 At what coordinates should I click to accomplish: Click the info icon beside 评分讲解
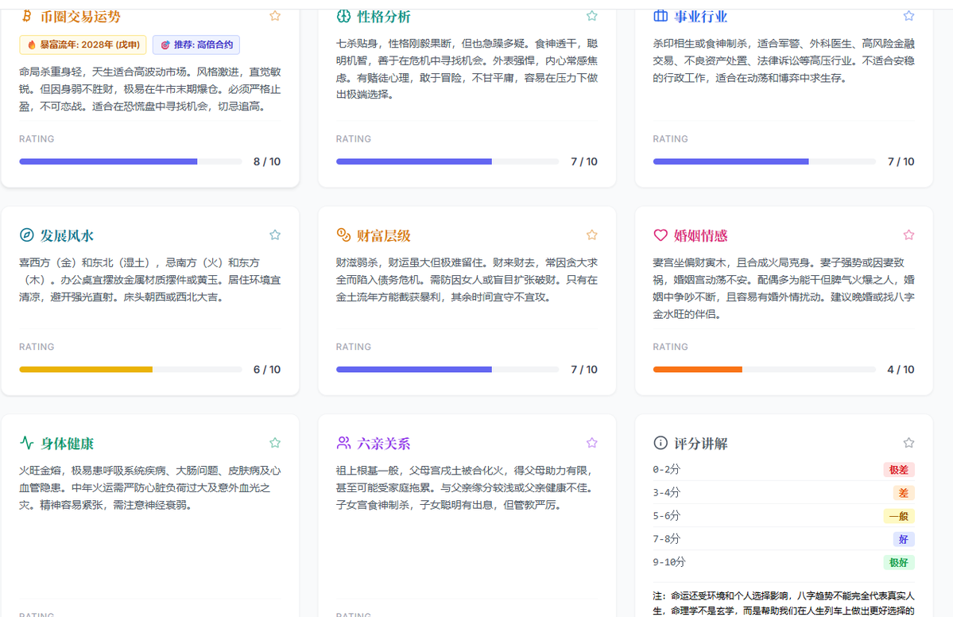pyautogui.click(x=660, y=443)
